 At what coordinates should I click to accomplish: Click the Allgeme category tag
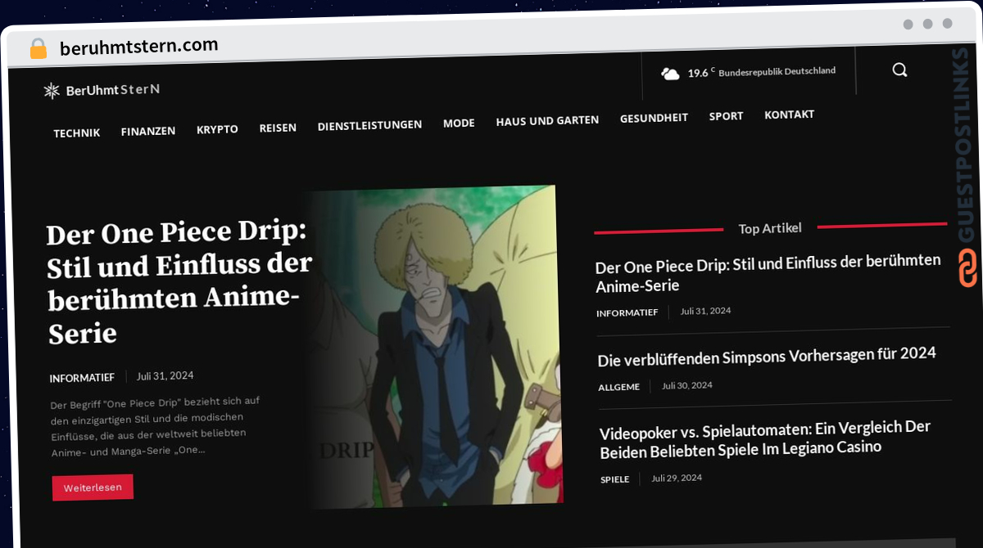[x=619, y=387]
